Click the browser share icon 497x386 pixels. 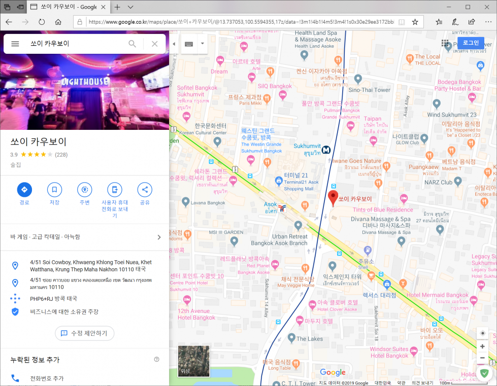click(x=472, y=22)
